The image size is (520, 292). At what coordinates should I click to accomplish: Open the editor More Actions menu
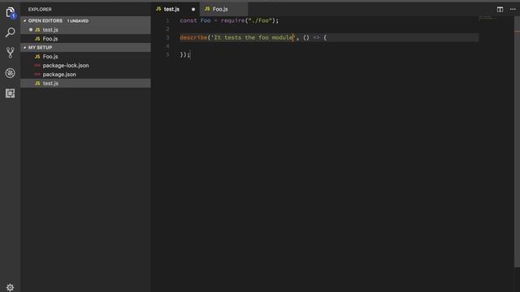pyautogui.click(x=513, y=9)
